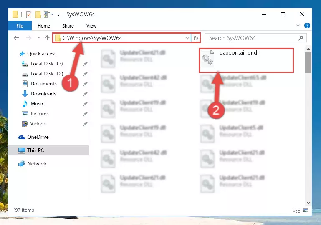Switch to details view layout
Image resolution: width=321 pixels, height=225 pixels.
click(x=296, y=210)
